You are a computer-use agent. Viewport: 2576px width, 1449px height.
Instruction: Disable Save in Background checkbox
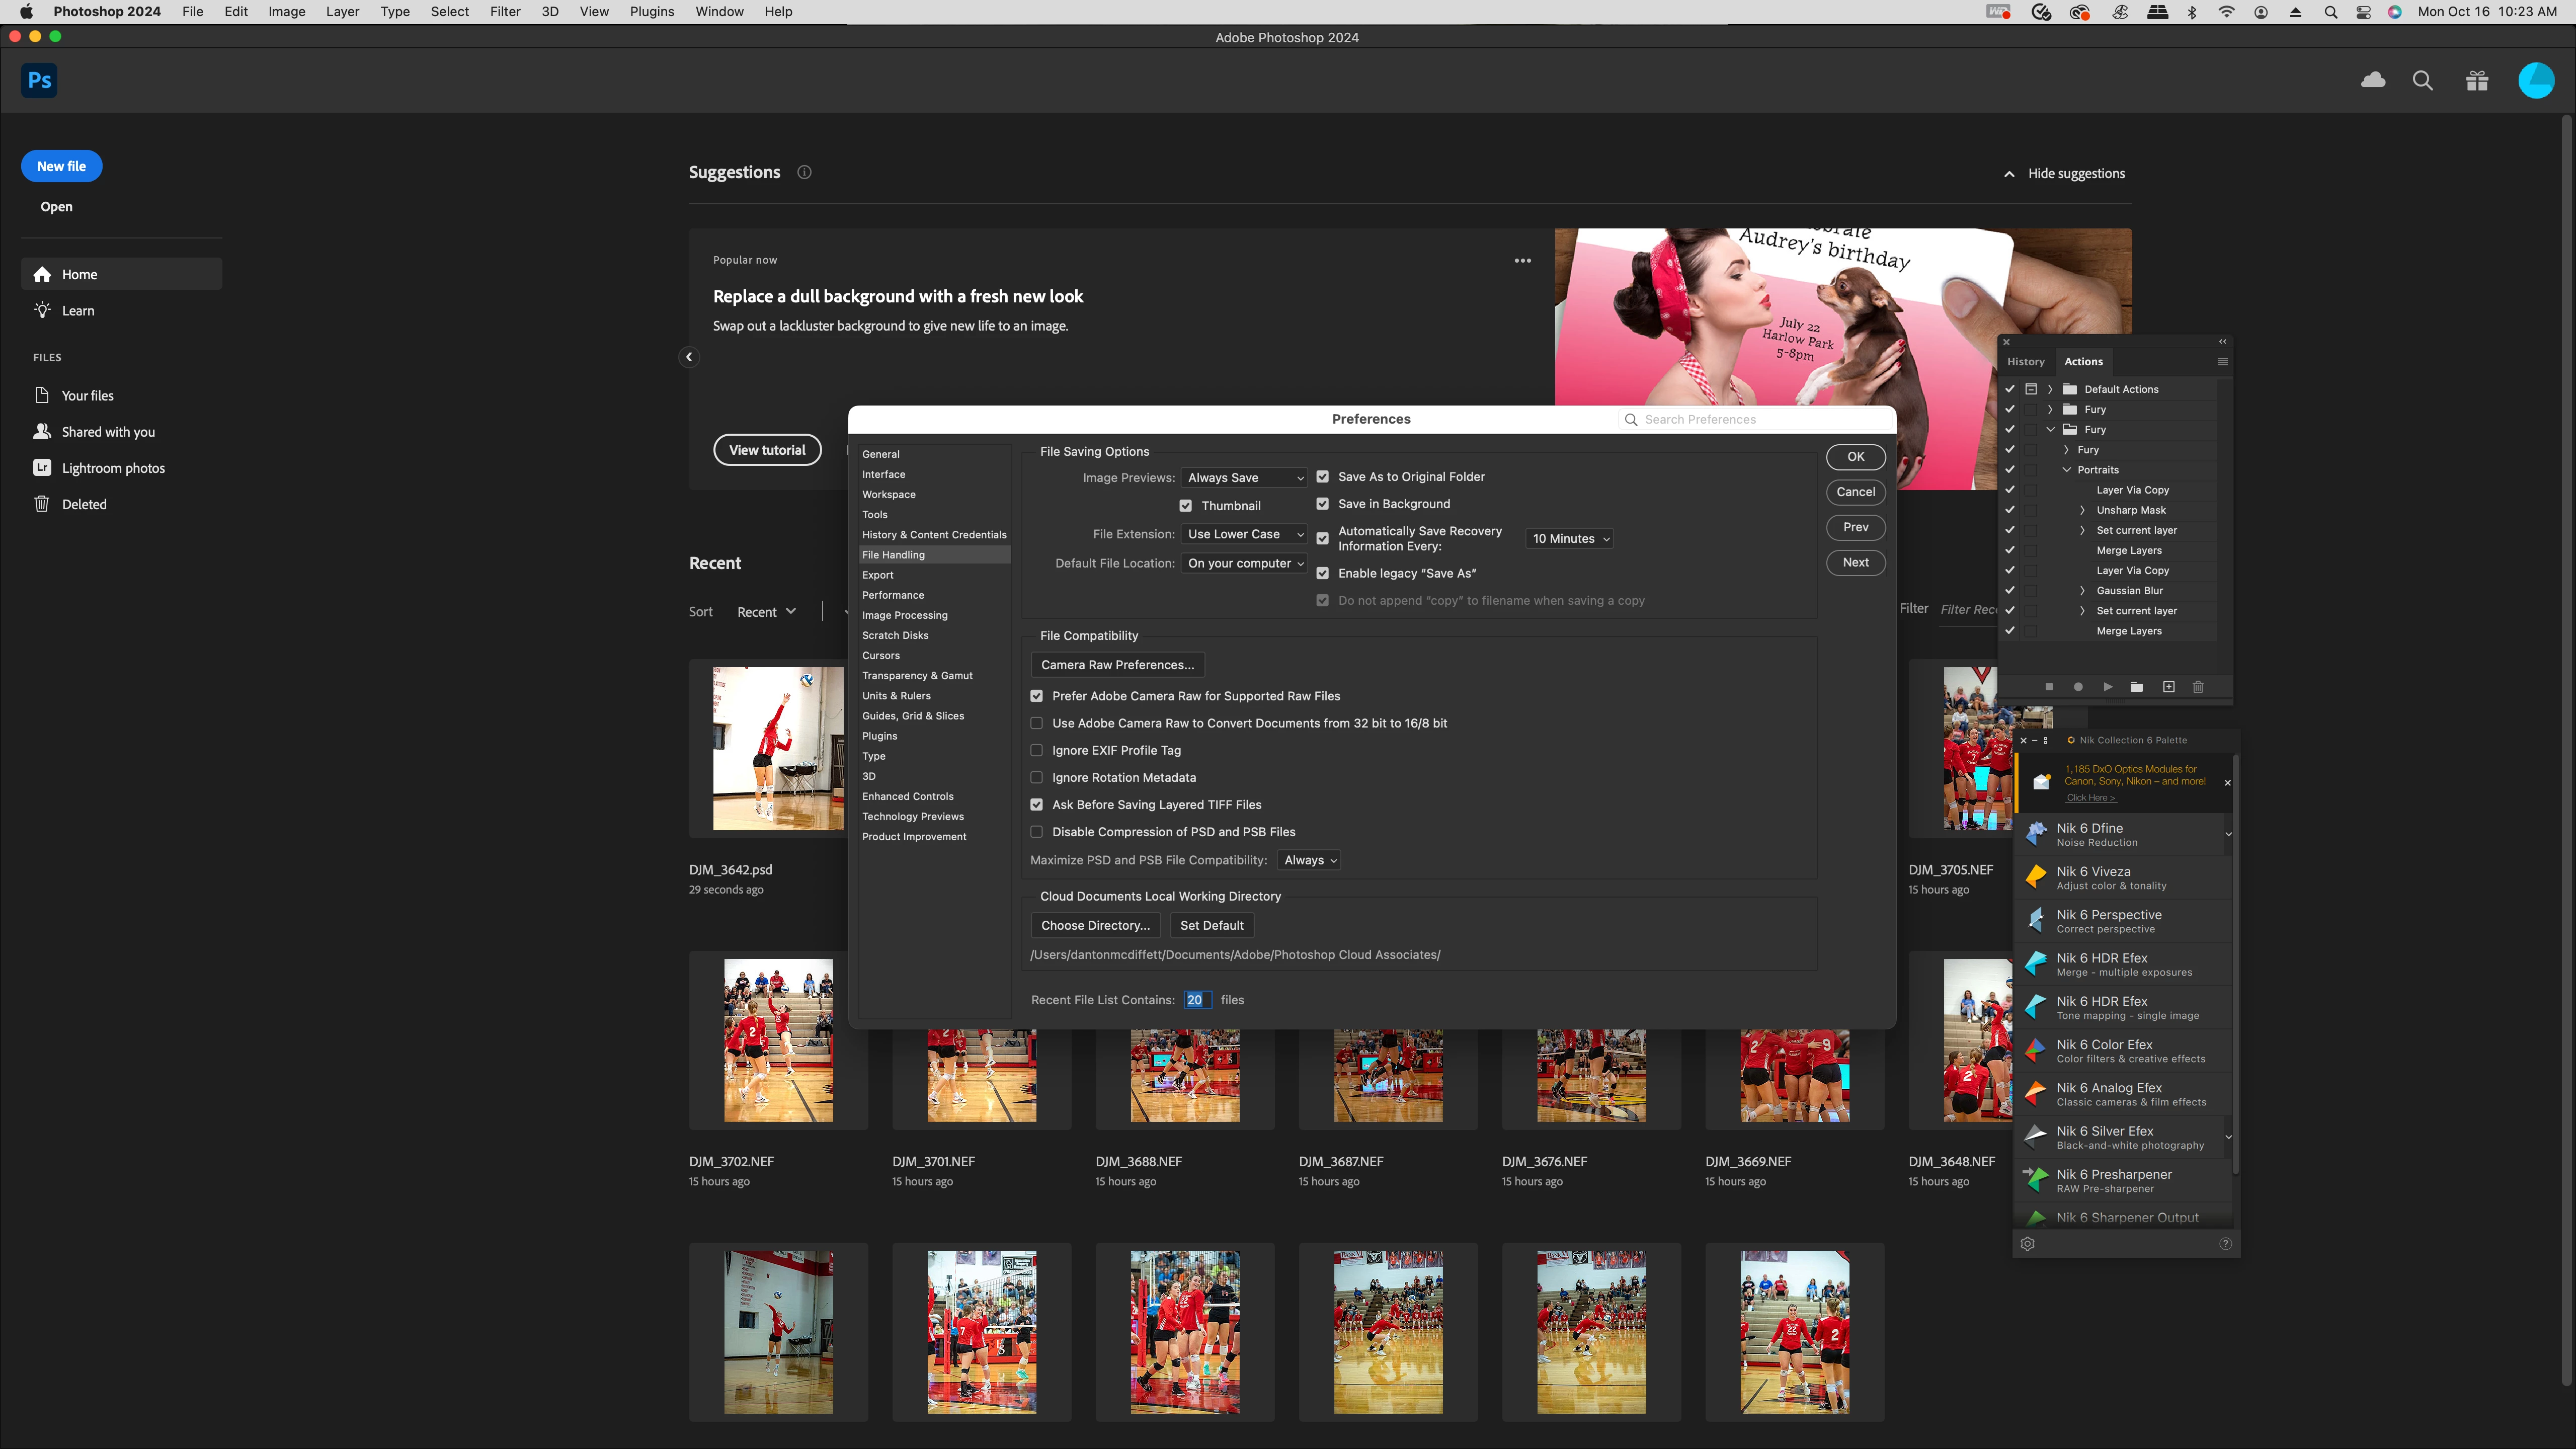[1322, 504]
